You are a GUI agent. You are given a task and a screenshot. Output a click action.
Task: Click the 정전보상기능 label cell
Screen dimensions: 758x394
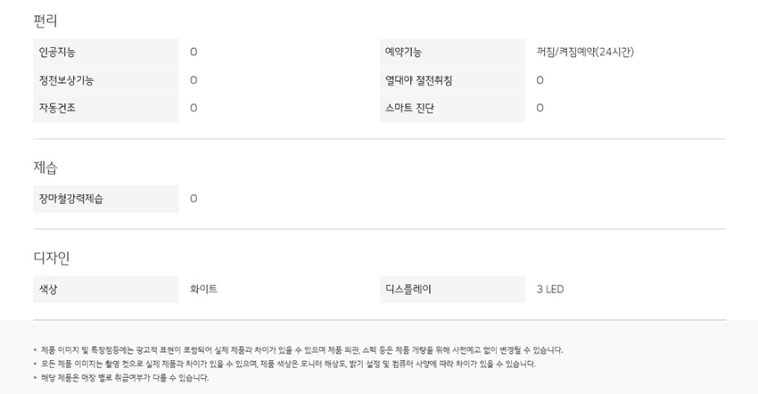66,80
